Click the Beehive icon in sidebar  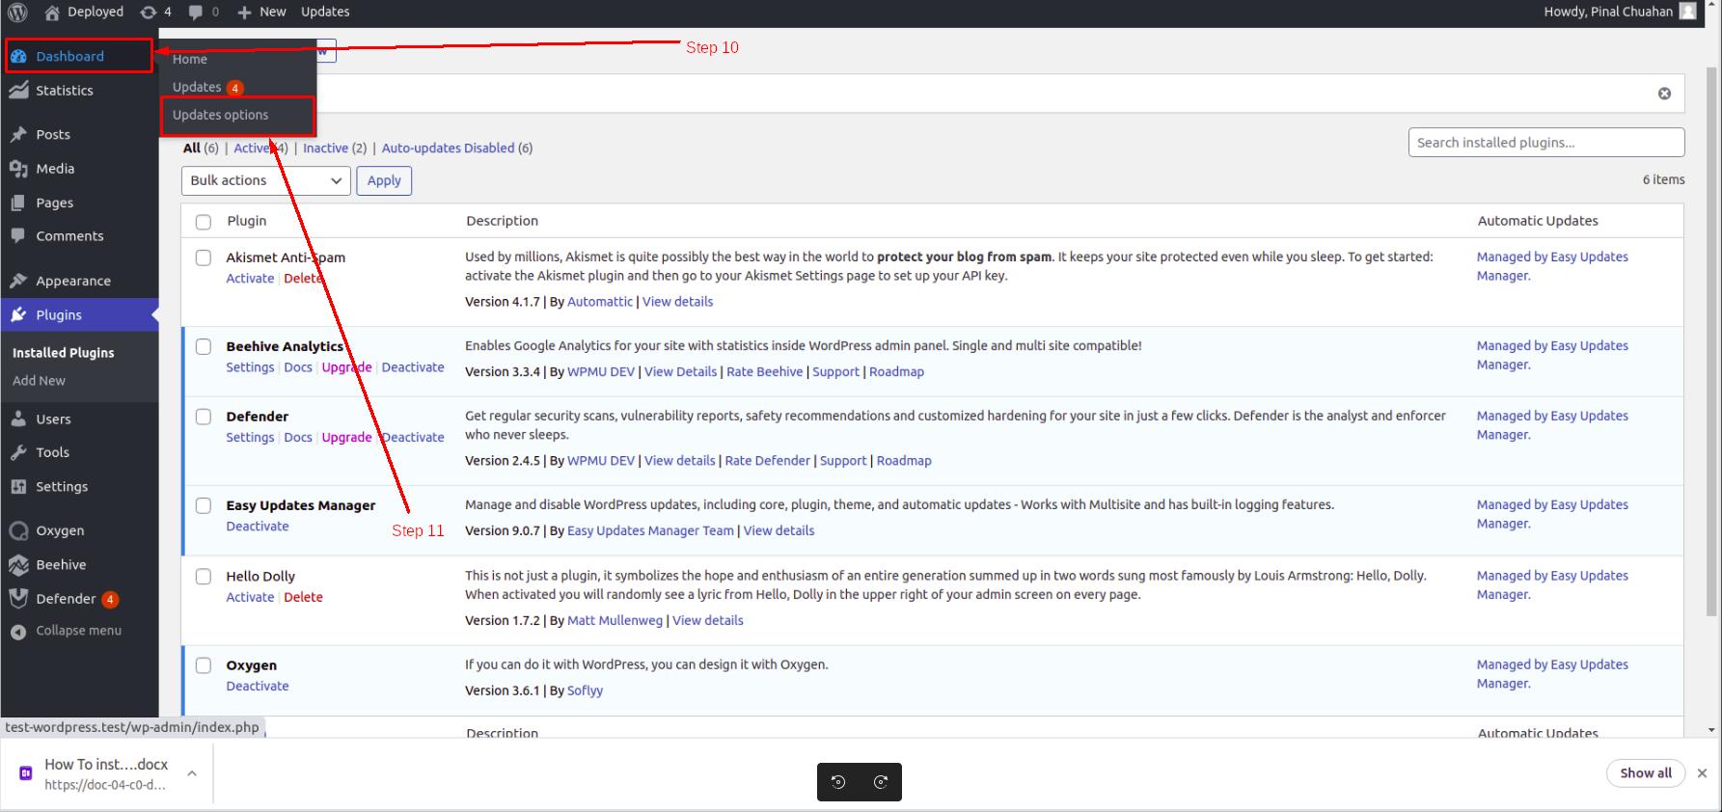18,565
